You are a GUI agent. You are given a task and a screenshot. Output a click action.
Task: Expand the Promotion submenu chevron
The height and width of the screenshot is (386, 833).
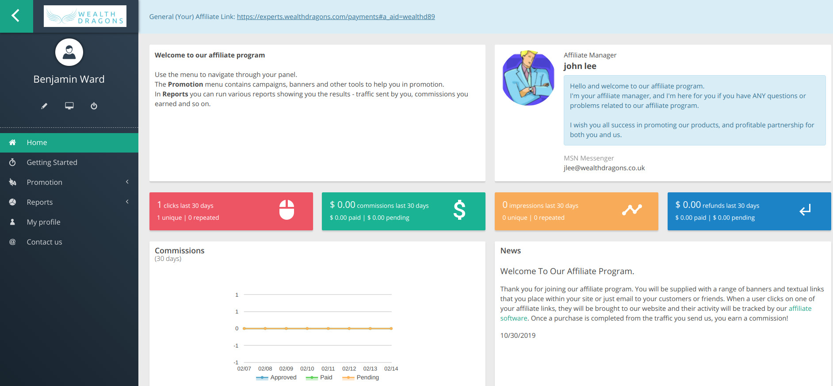click(x=127, y=182)
